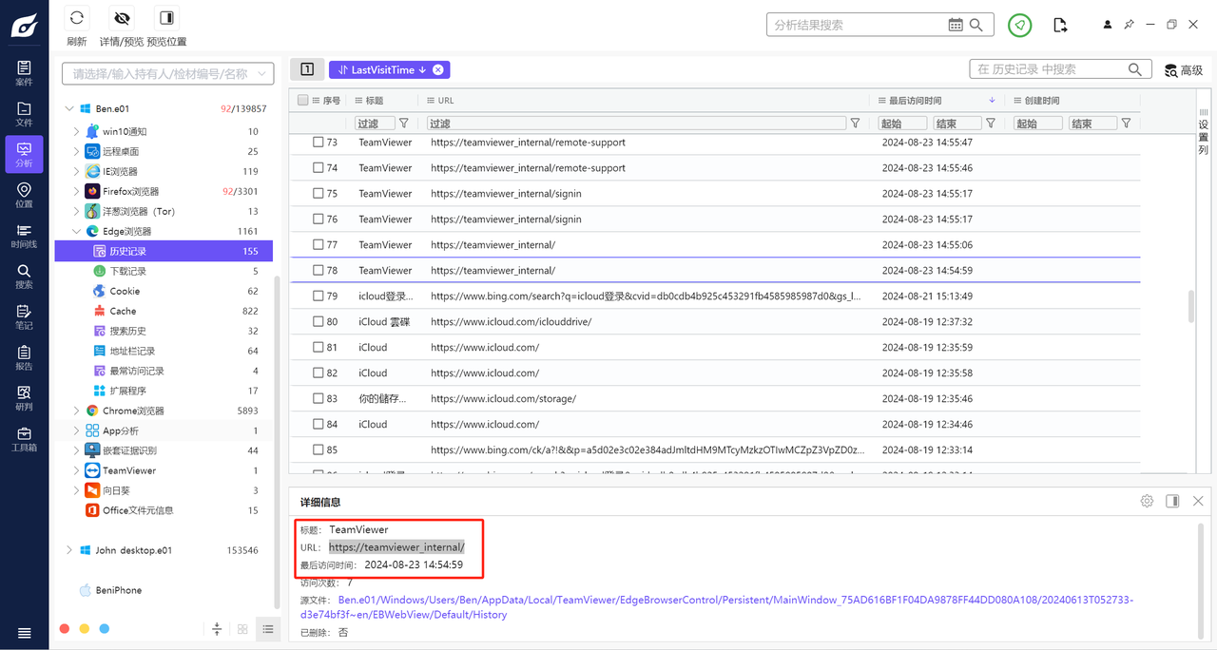This screenshot has width=1217, height=650.
Task: Click magnifier icon in 历史记录 search field
Action: 1134,69
